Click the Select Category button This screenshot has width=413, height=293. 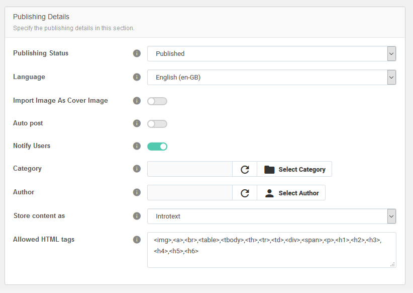point(294,169)
